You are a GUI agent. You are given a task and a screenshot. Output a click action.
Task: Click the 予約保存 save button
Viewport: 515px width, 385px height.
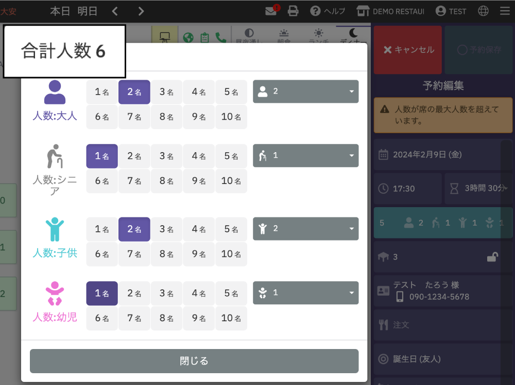point(478,50)
